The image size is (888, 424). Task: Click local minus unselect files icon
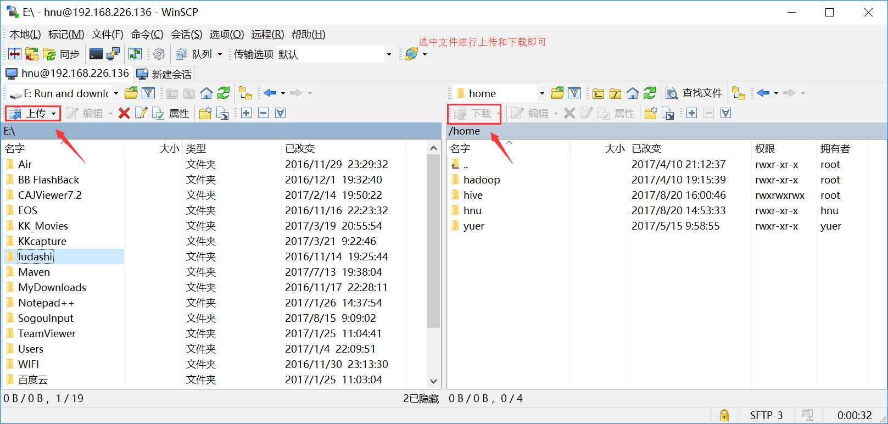(263, 113)
